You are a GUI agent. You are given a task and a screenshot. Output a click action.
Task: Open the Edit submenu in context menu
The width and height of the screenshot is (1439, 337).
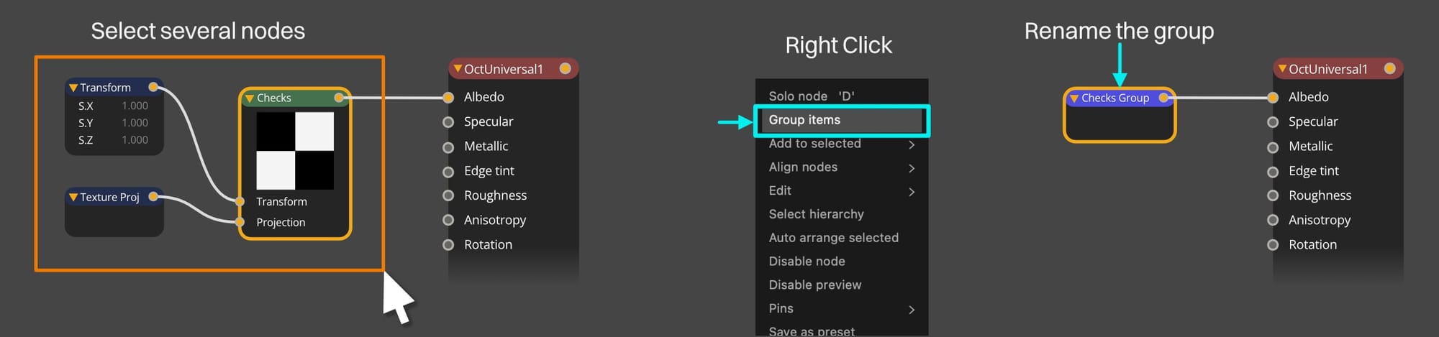click(x=842, y=191)
